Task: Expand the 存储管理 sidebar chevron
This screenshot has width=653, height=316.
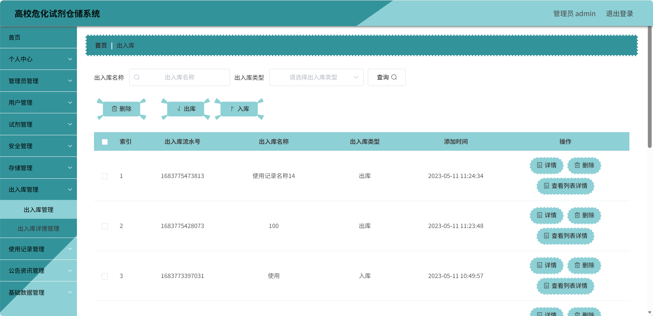Action: coord(70,168)
